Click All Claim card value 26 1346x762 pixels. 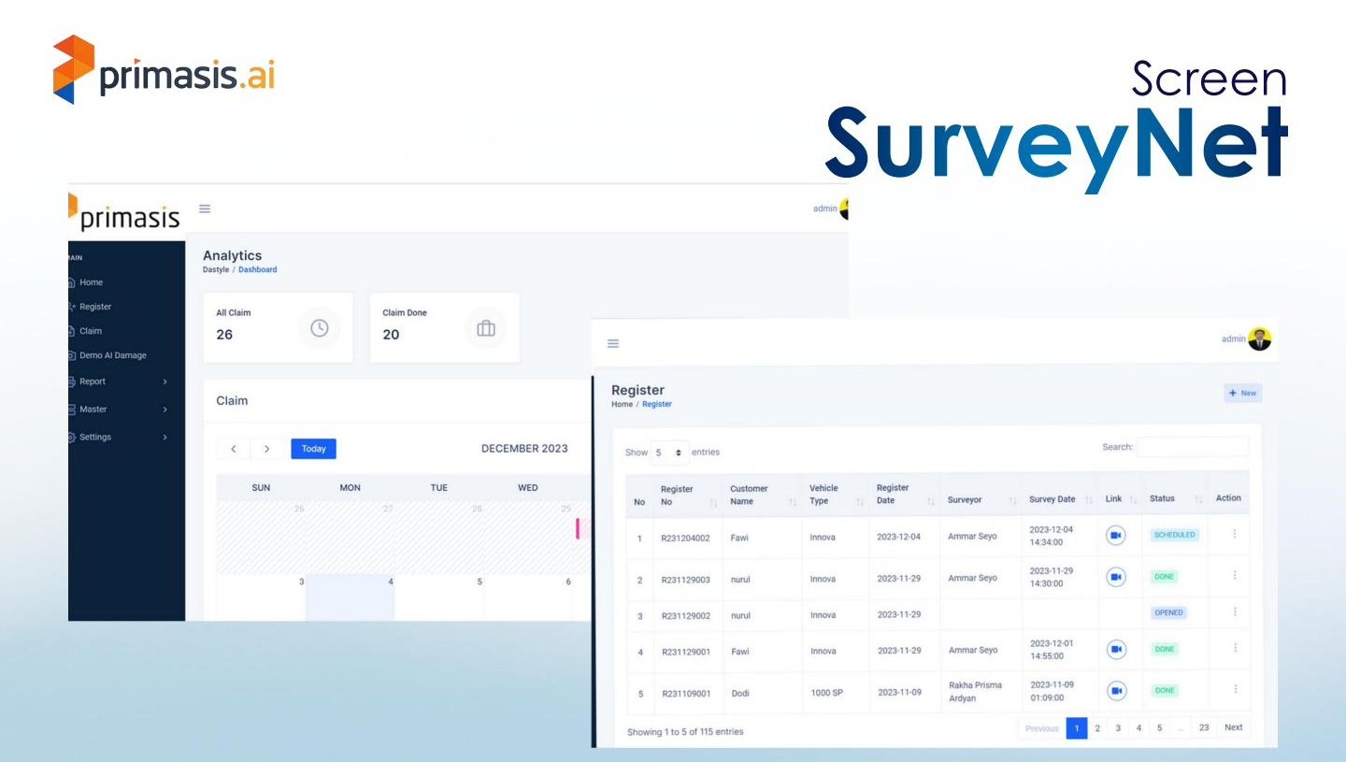click(x=224, y=334)
